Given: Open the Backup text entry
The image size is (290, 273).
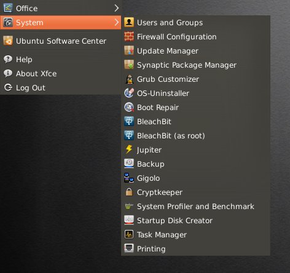Looking at the screenshot, I should click(151, 164).
